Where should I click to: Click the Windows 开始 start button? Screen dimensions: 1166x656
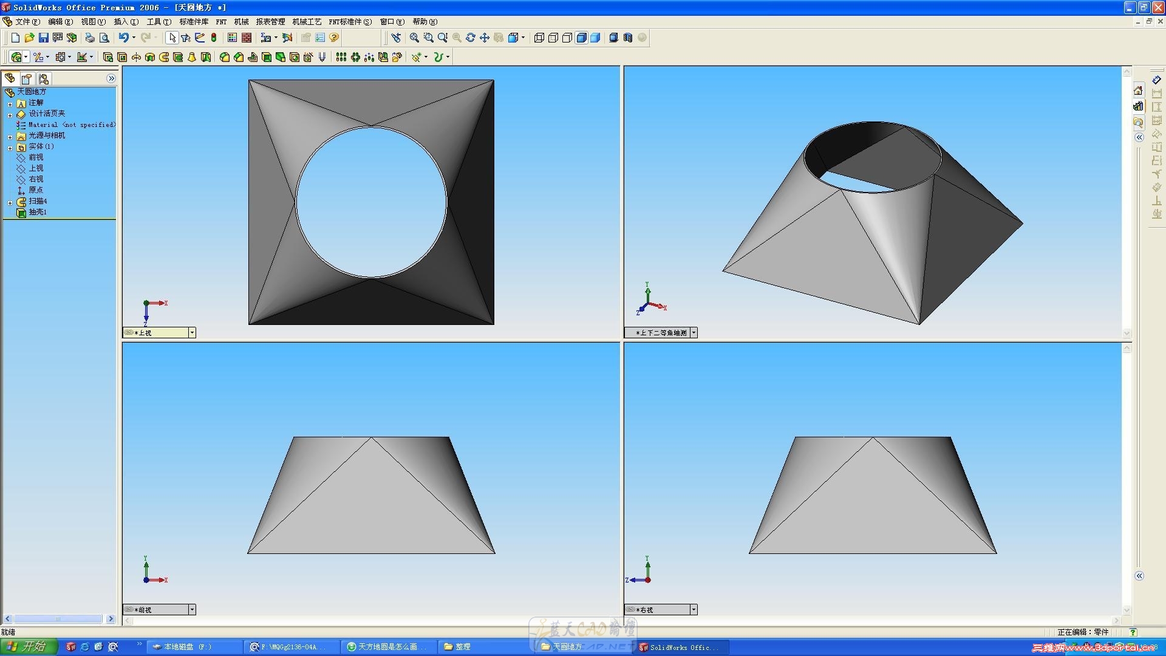(x=28, y=647)
